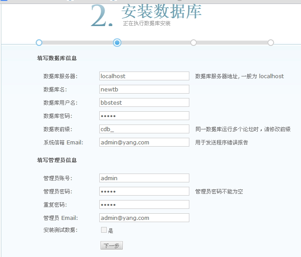This screenshot has width=301, height=257.
Task: Focus the 管理员账号 field containing admin
Action: click(144, 178)
